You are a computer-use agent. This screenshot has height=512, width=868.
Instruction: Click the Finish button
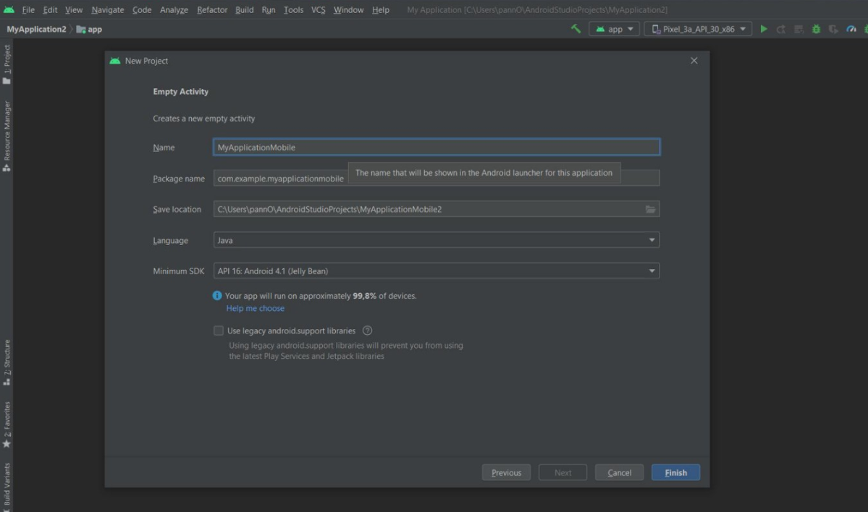675,472
